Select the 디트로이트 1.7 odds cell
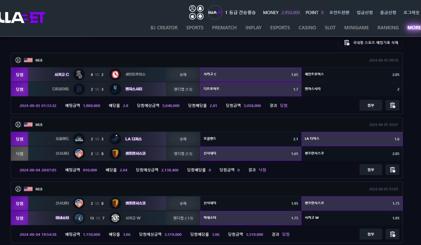421x245 pixels. point(251,89)
